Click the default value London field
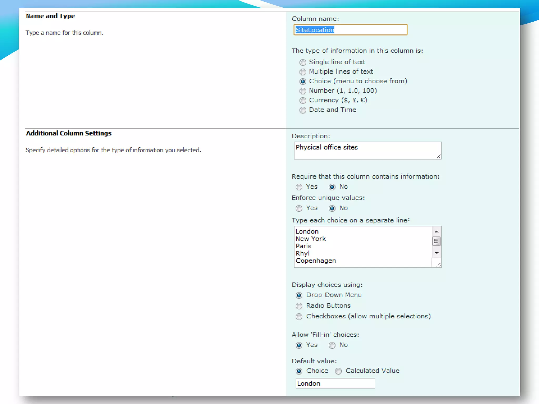539x404 pixels. point(335,383)
